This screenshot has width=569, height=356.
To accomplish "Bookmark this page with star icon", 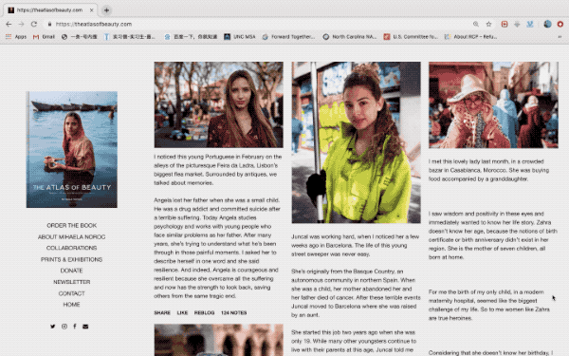I will (x=488, y=24).
